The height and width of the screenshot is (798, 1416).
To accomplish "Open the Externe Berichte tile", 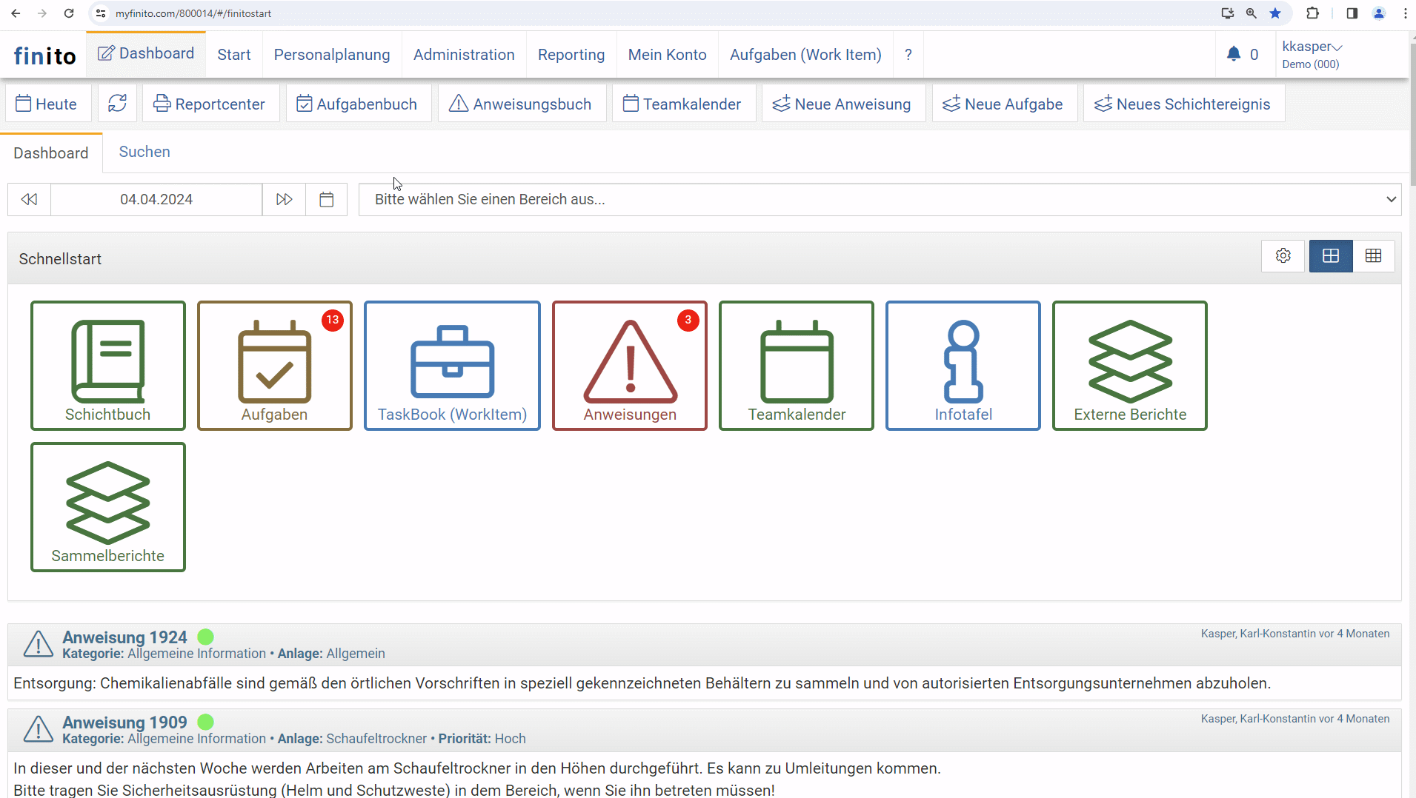I will 1129,365.
